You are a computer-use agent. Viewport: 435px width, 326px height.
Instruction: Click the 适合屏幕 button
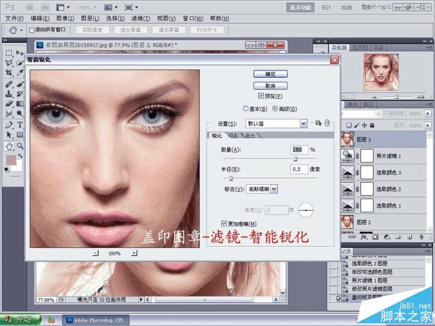coord(130,30)
